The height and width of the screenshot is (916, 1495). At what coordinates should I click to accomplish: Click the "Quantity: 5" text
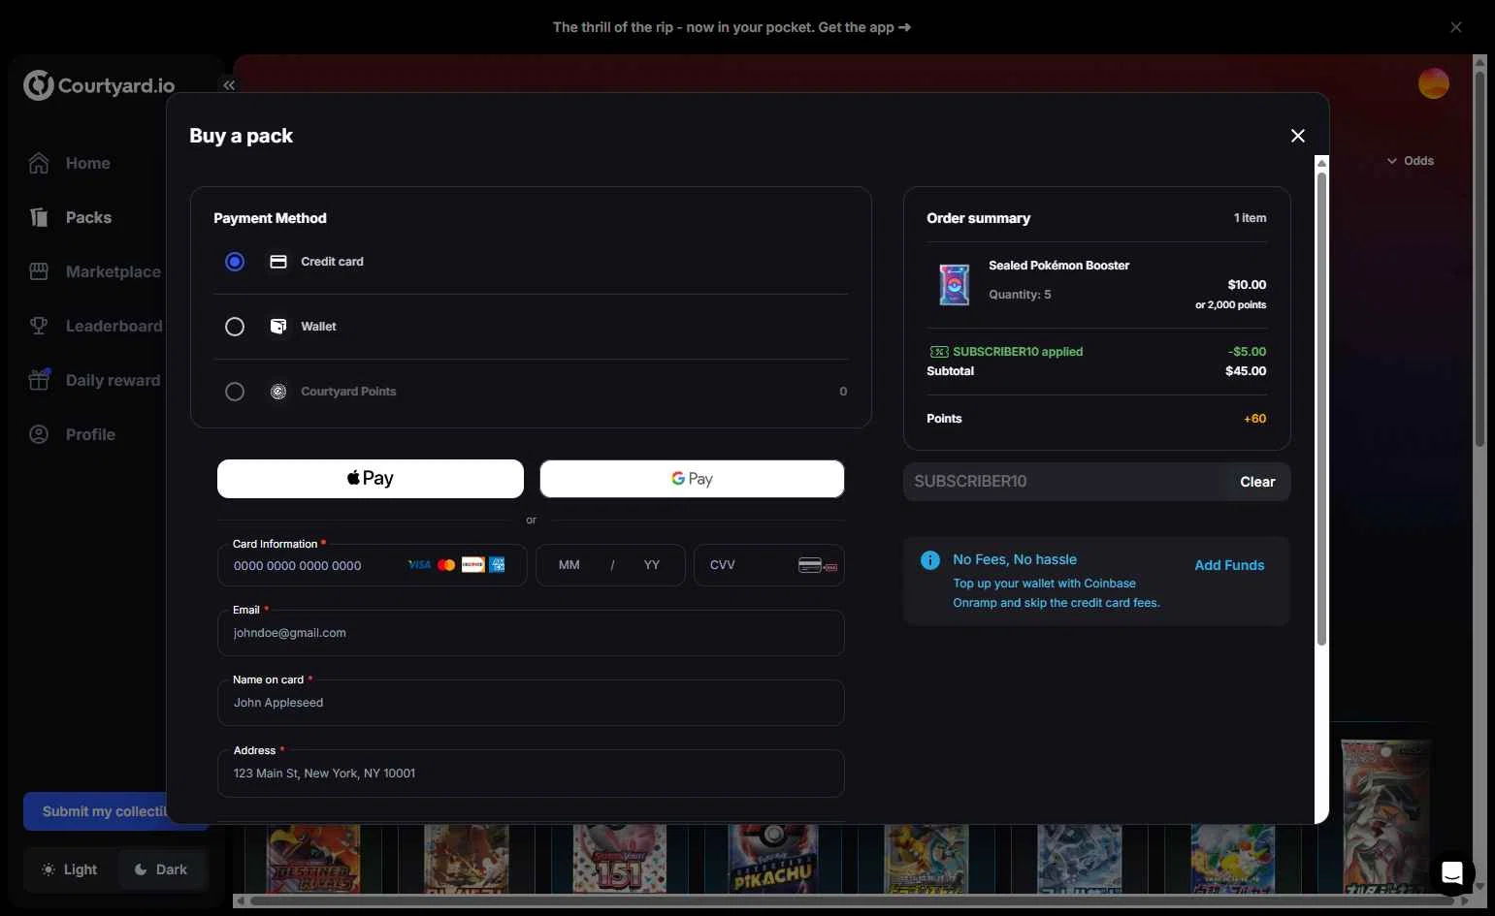(x=1020, y=295)
